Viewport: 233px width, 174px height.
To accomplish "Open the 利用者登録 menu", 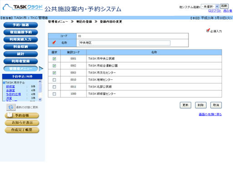I will coord(20,61).
